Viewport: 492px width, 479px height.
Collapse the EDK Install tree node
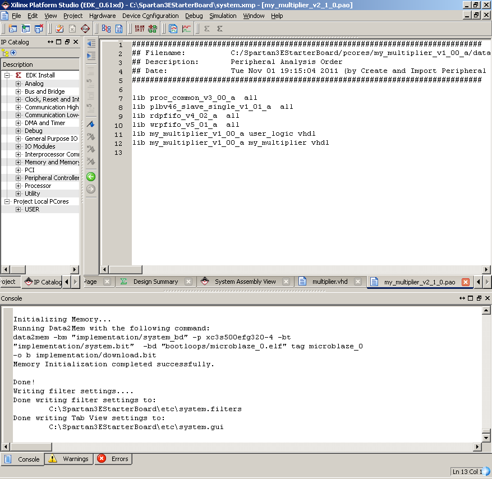coord(7,75)
